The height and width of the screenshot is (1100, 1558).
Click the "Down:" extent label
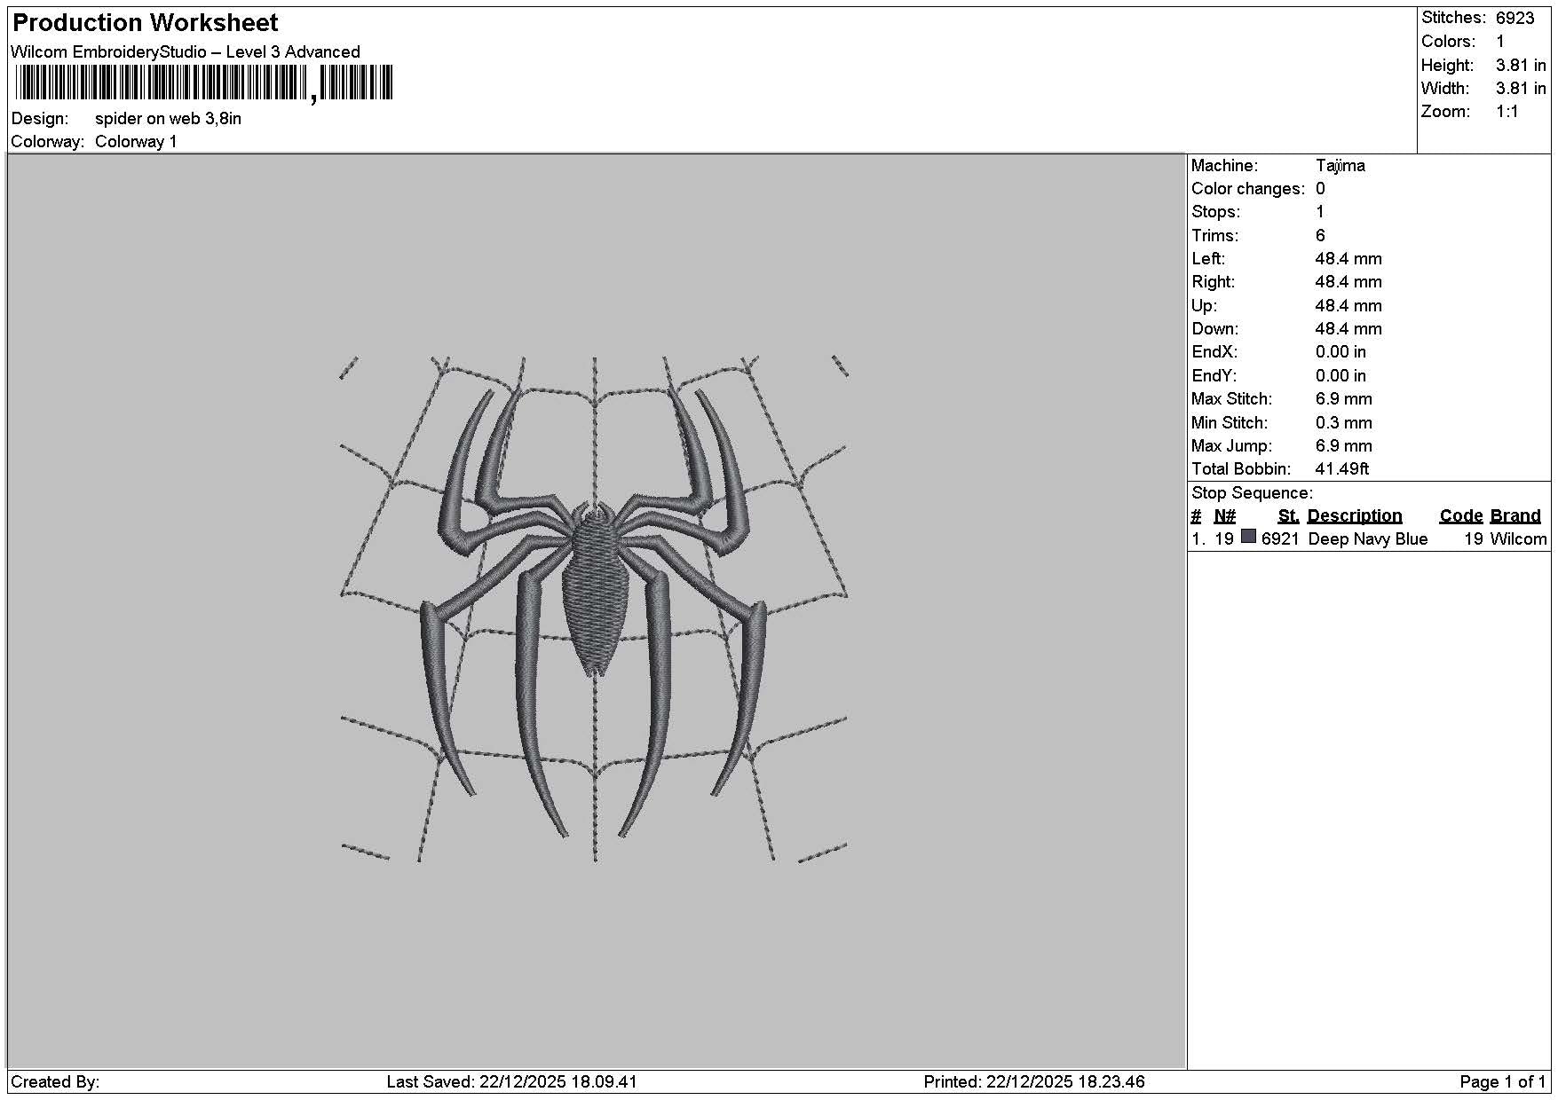pyautogui.click(x=1214, y=329)
